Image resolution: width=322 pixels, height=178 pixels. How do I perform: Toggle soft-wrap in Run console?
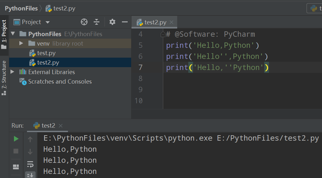pos(30,164)
